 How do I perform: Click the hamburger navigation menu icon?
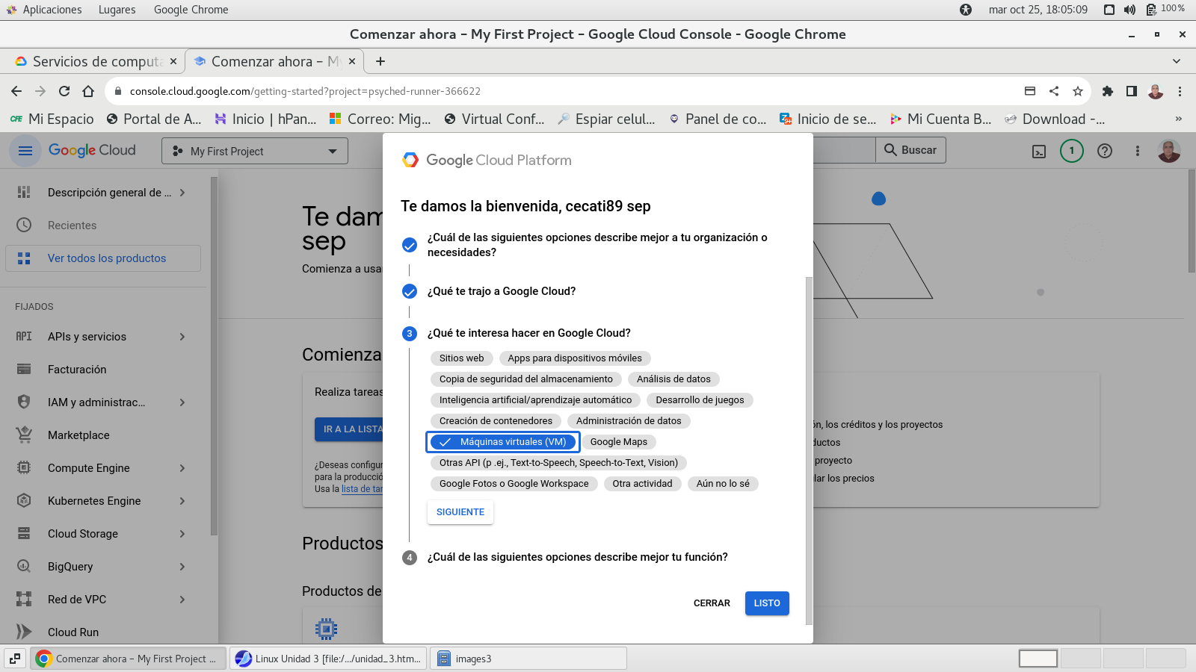click(25, 151)
